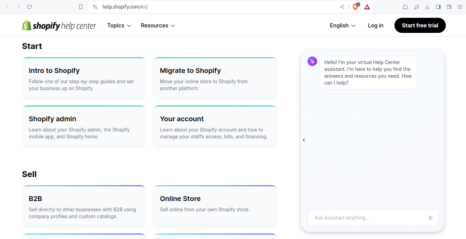The width and height of the screenshot is (466, 239).
Task: Open Online Store card
Action: [215, 206]
